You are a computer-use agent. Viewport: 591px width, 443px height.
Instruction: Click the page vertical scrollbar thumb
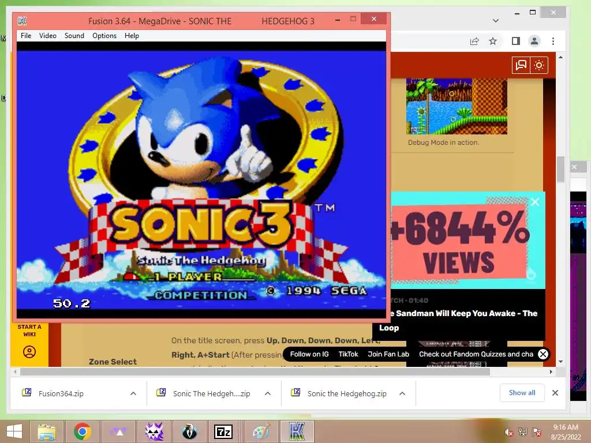point(561,169)
